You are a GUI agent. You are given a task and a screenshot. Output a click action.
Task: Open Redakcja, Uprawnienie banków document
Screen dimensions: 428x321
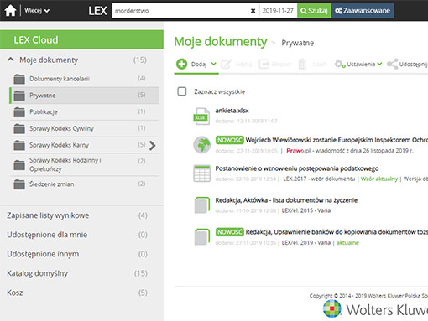[x=337, y=232]
